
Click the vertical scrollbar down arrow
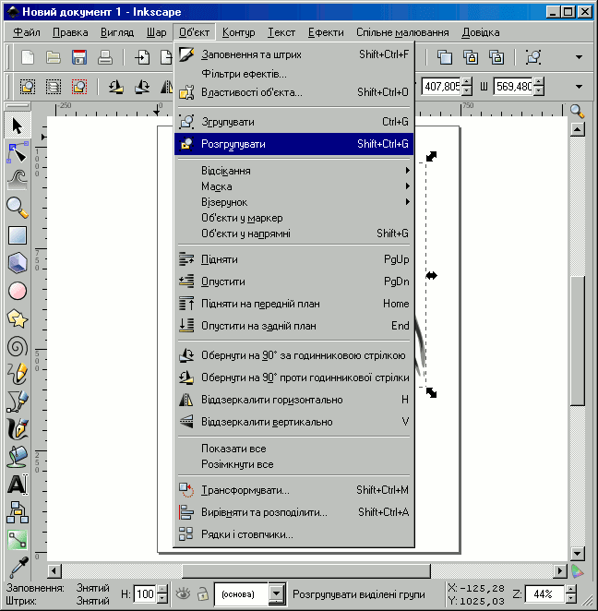click(x=577, y=554)
